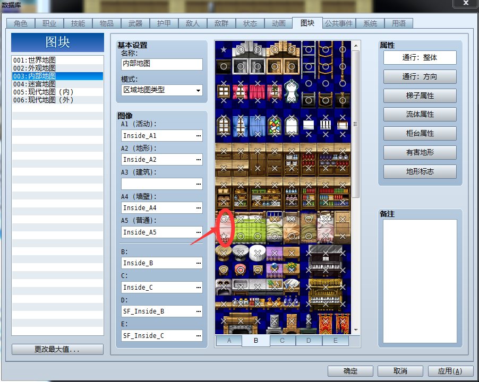Click the tileset scrollbar thumb

tap(356, 124)
